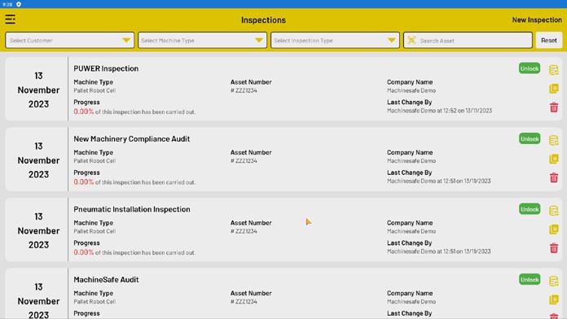Unlock the PUWER Inspection
The width and height of the screenshot is (567, 319).
(530, 68)
